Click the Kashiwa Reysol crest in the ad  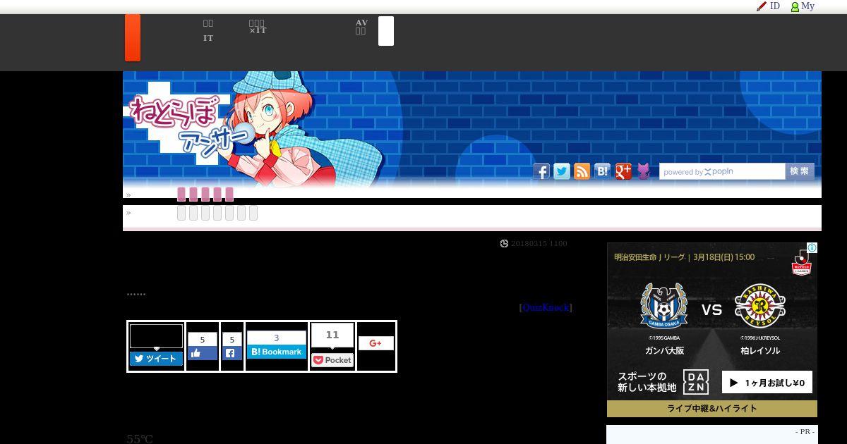coord(760,306)
